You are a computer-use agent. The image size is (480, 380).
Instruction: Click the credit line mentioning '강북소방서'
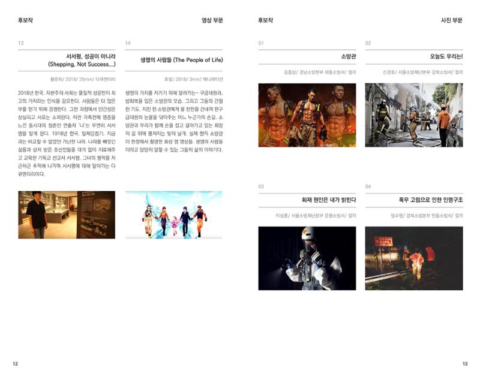point(423,72)
